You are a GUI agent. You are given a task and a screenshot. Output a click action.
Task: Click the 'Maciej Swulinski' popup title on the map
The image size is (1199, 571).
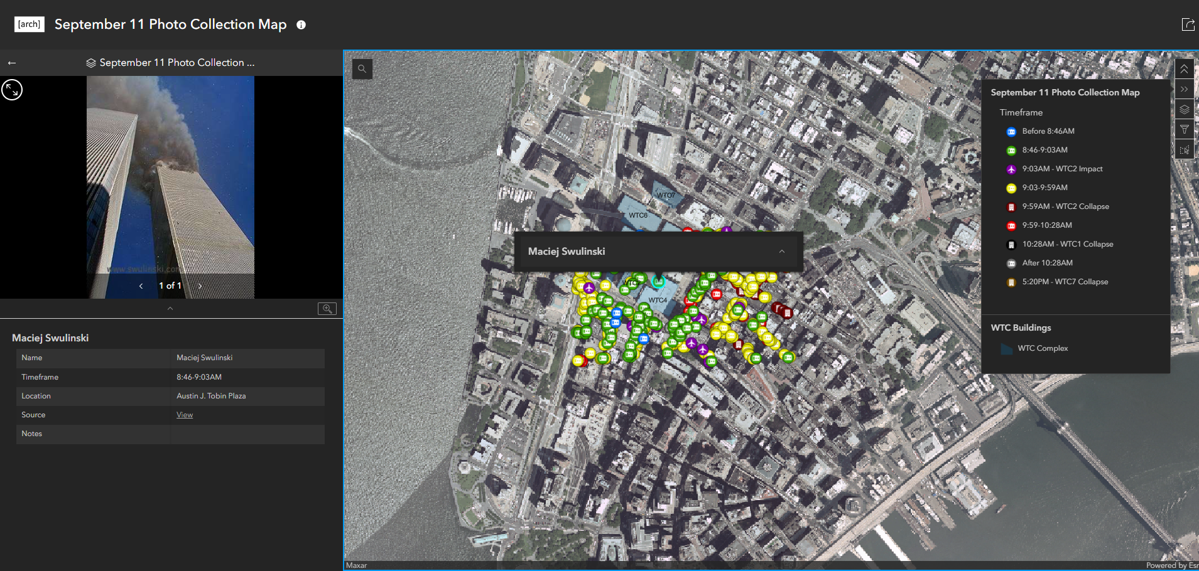[x=567, y=251]
